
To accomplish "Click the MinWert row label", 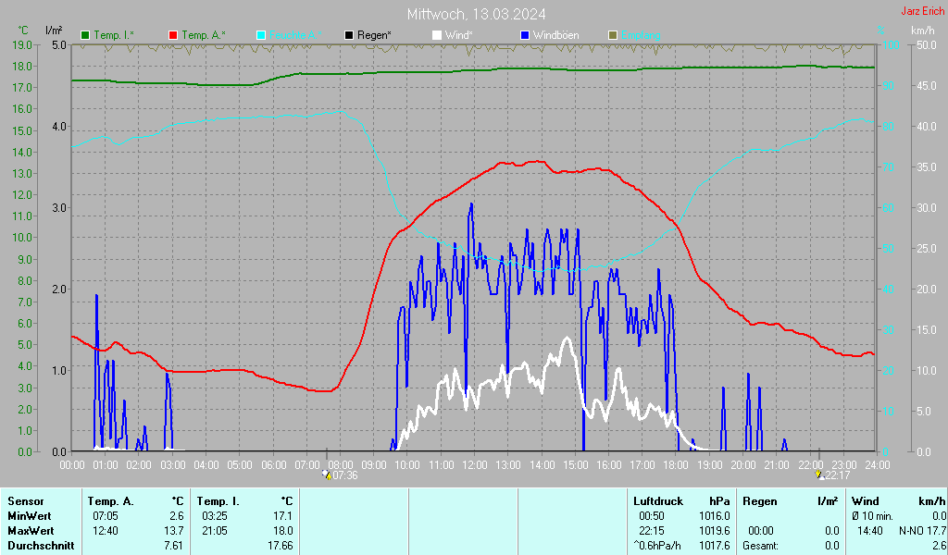I will click(29, 515).
